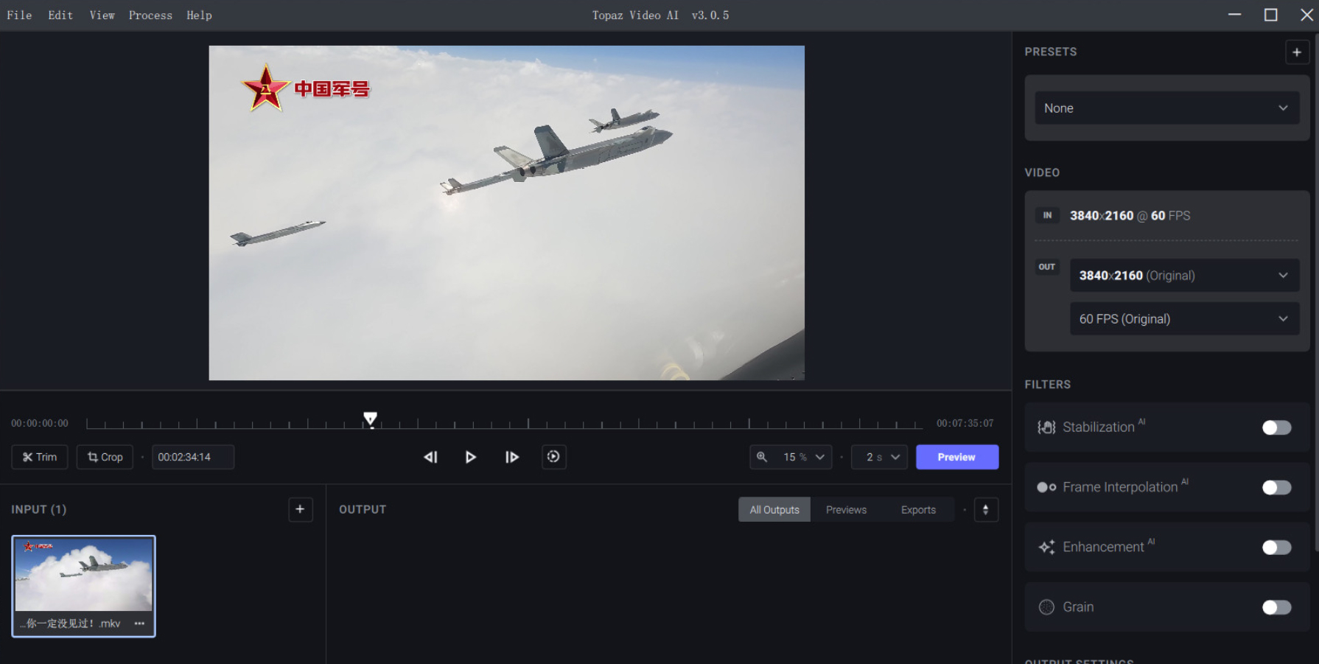Click the loop playback icon
The height and width of the screenshot is (664, 1319).
pos(553,457)
